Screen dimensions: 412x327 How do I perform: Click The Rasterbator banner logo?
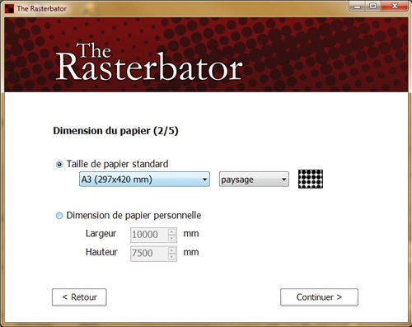click(149, 63)
